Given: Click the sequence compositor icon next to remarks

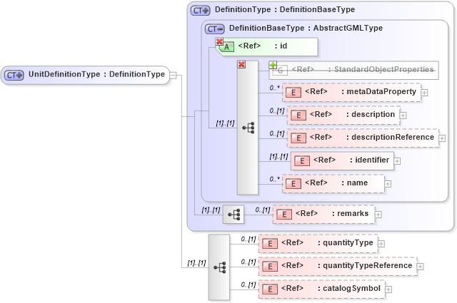Looking at the screenshot, I should click(234, 215).
